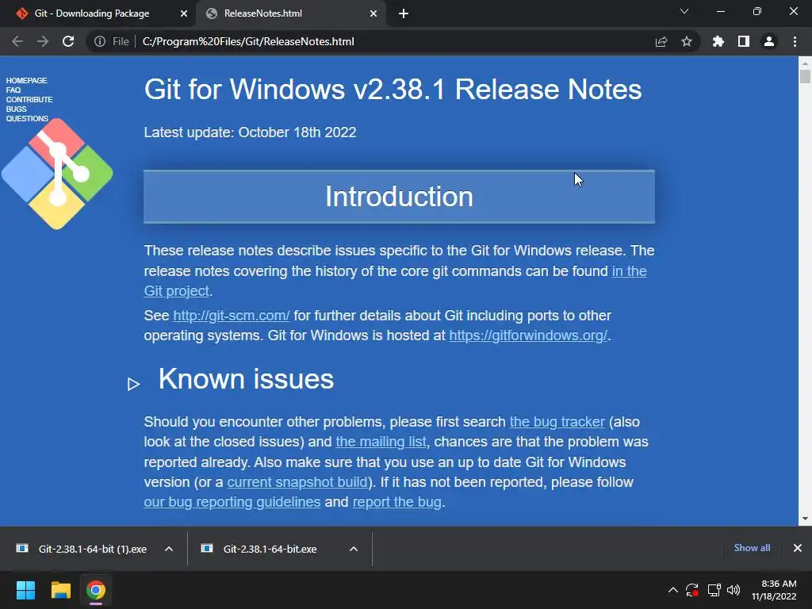The height and width of the screenshot is (609, 812).
Task: Expand options for Git-2.38.1-64-bit.exe download
Action: pyautogui.click(x=354, y=549)
